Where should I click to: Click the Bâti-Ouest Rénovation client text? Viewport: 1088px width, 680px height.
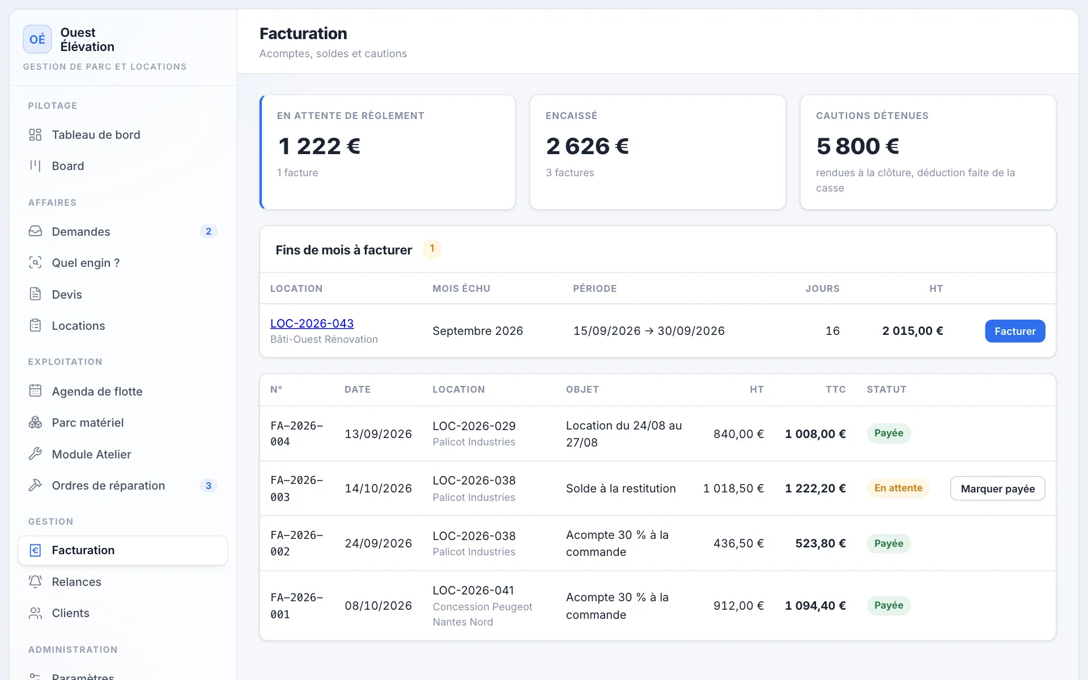click(x=324, y=339)
